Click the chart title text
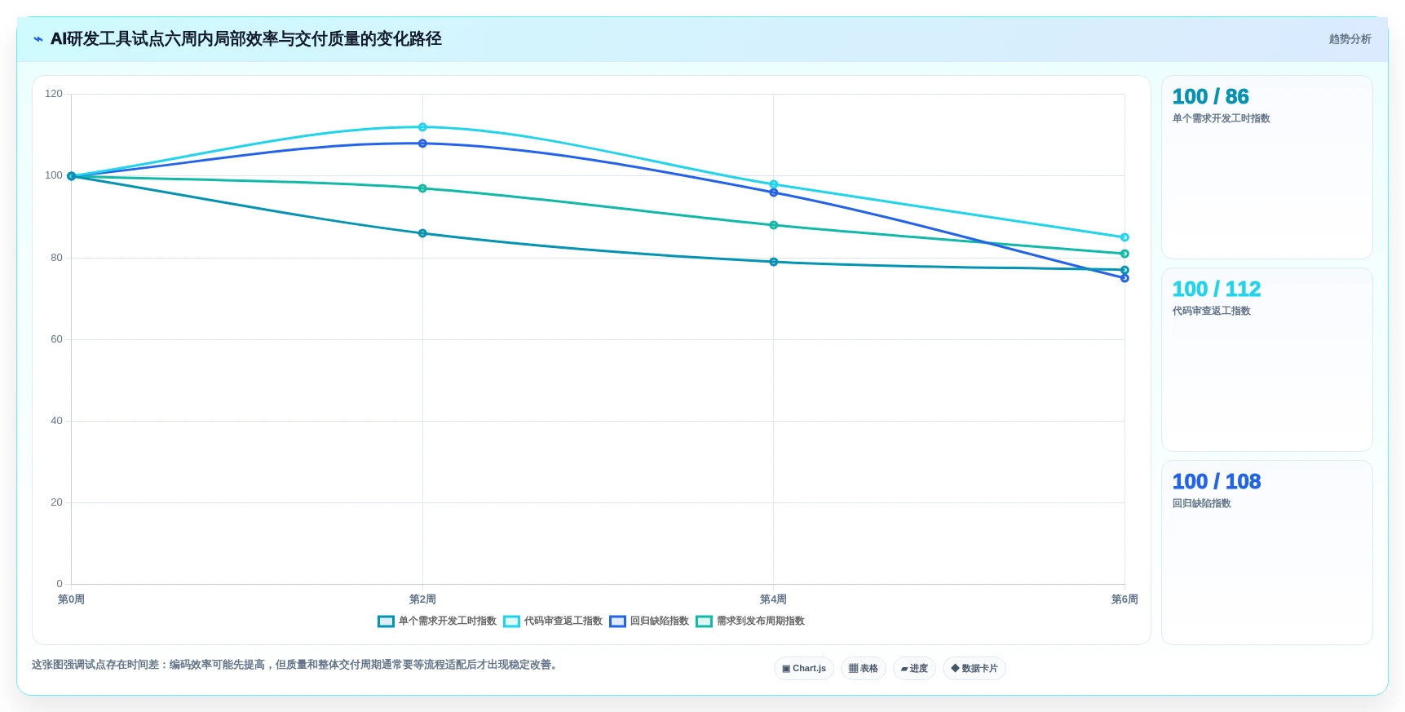 [x=246, y=39]
